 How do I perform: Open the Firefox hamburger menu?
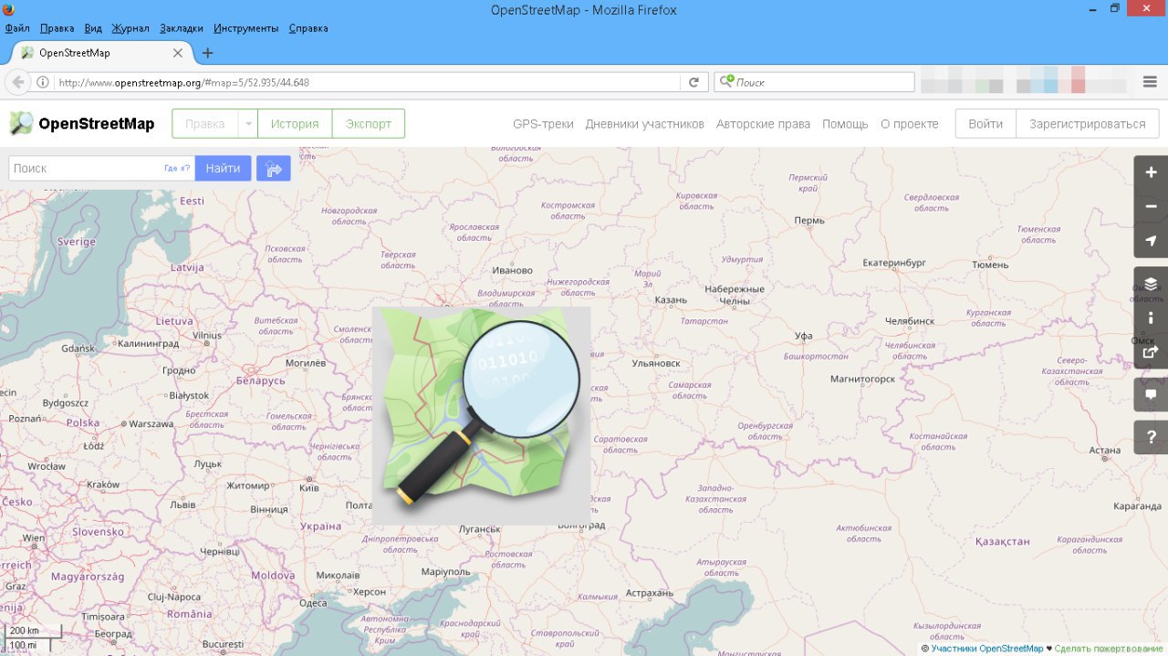point(1150,82)
